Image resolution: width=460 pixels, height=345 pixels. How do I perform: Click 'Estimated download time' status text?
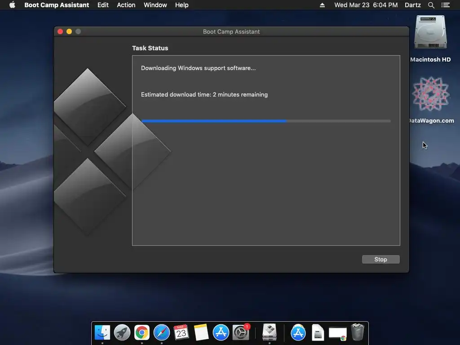coord(204,94)
